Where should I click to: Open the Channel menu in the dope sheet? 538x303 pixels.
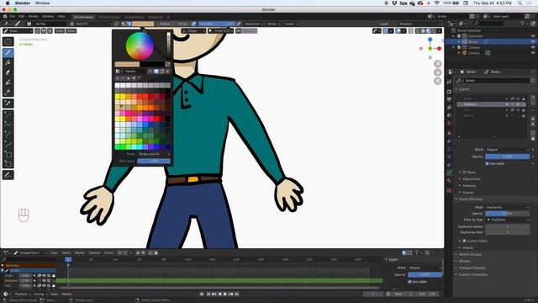click(94, 252)
